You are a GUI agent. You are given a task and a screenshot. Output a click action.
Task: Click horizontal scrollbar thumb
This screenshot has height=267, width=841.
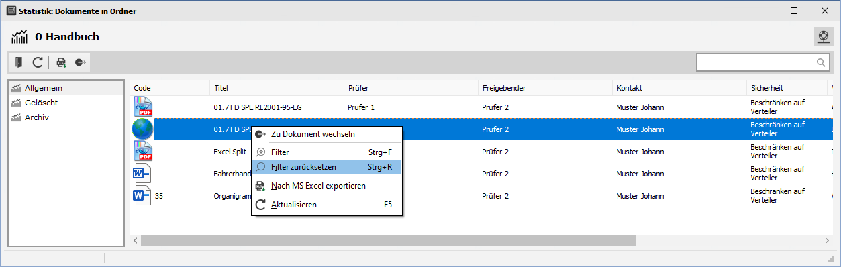tap(388, 240)
